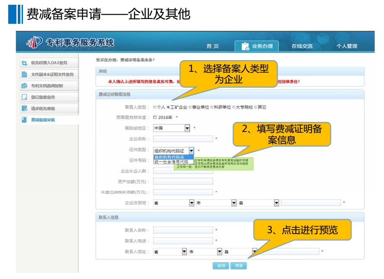Image resolution: width=384 pixels, height=279 pixels.
Task: Open 企业注册地 province (省) dropdown
Action: point(174,203)
